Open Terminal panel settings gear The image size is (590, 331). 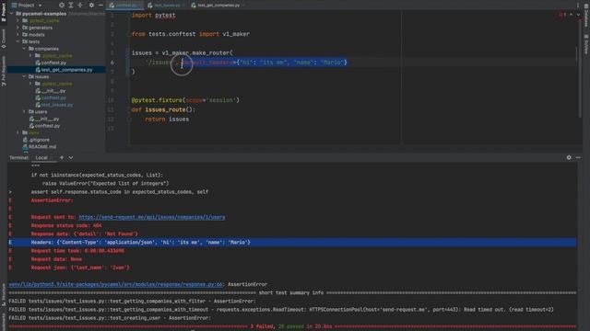[569, 157]
